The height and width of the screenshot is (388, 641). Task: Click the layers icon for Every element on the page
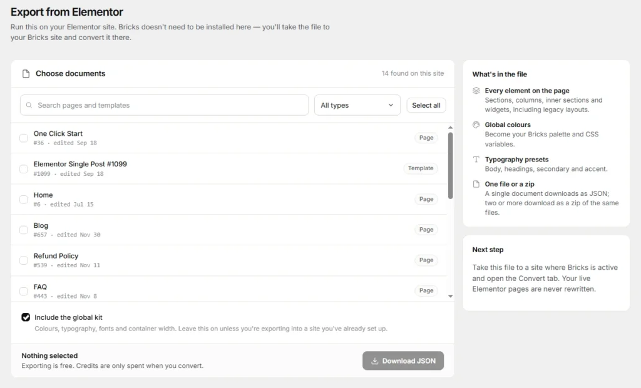(476, 90)
